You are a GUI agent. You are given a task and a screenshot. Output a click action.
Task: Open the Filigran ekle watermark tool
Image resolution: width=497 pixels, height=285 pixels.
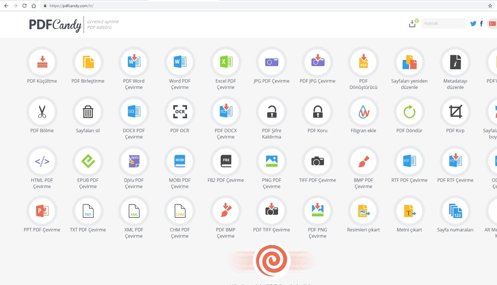(363, 112)
